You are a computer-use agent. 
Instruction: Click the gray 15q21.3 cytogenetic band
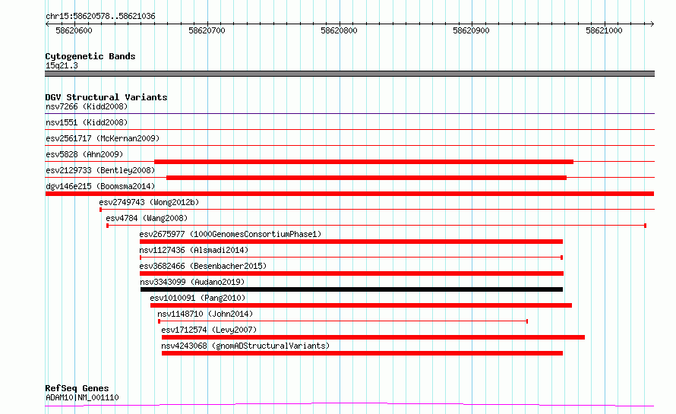pyautogui.click(x=349, y=74)
